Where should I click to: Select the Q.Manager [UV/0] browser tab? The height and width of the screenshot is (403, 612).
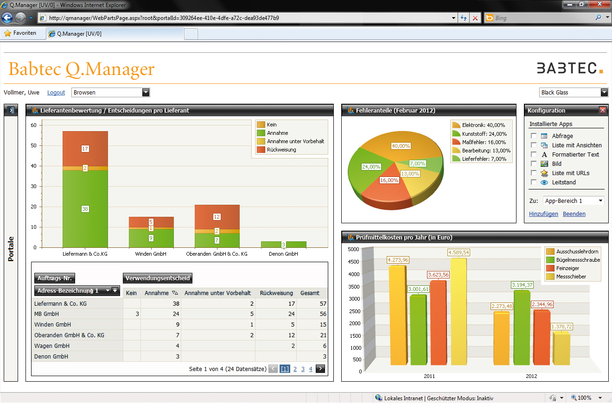[x=115, y=34]
